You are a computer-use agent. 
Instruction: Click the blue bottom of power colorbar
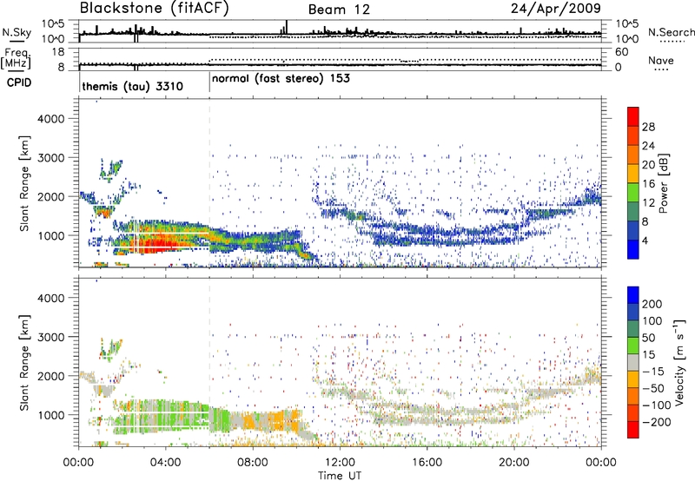click(x=633, y=249)
